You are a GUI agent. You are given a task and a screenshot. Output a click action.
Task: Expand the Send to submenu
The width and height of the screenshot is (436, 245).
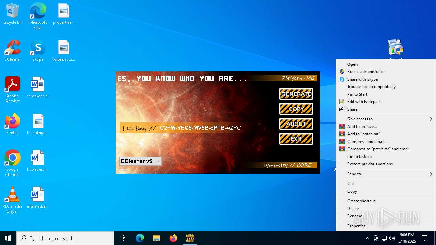386,174
